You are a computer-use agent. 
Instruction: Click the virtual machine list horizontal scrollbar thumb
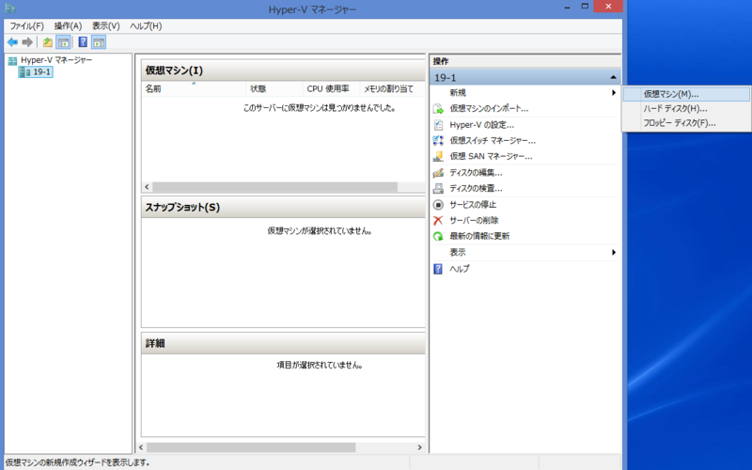(x=274, y=187)
